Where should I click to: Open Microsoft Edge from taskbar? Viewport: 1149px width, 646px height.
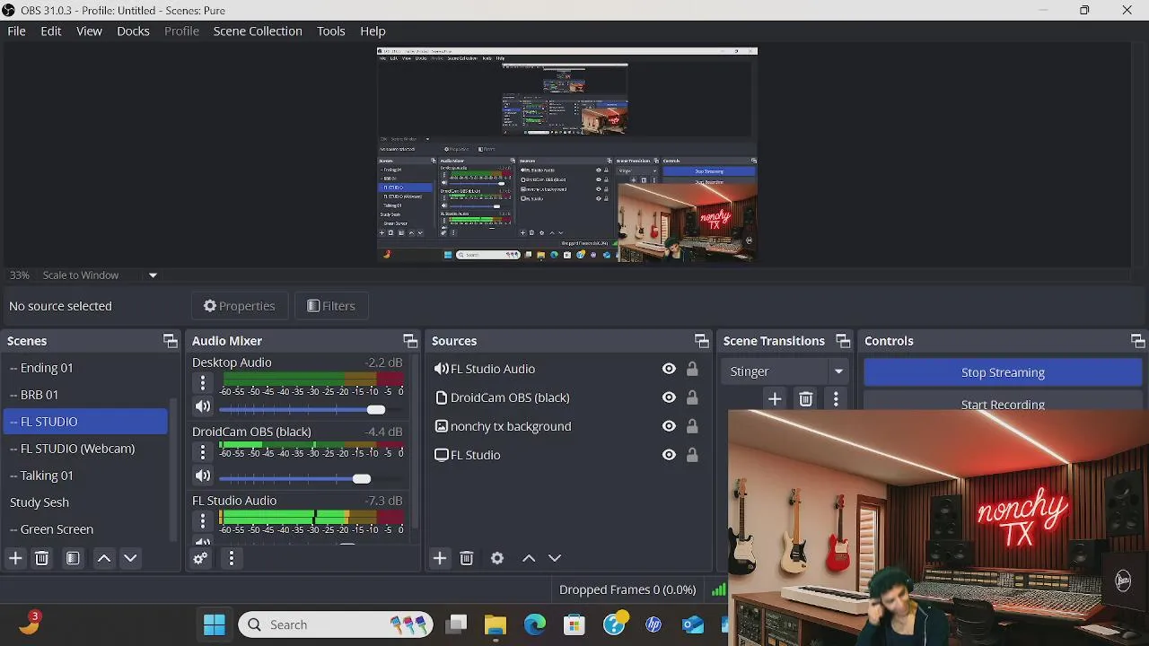pyautogui.click(x=535, y=624)
